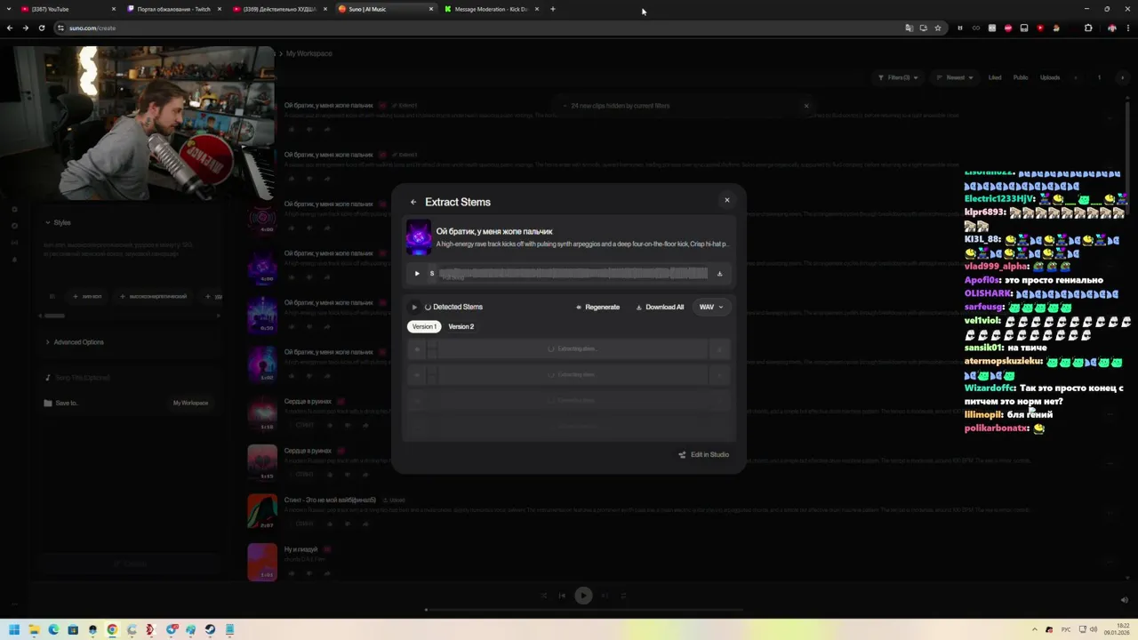The image size is (1138, 640).
Task: Open the Filters (3) dropdown
Action: click(898, 77)
